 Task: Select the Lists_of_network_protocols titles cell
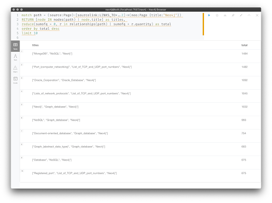[x=81, y=93]
